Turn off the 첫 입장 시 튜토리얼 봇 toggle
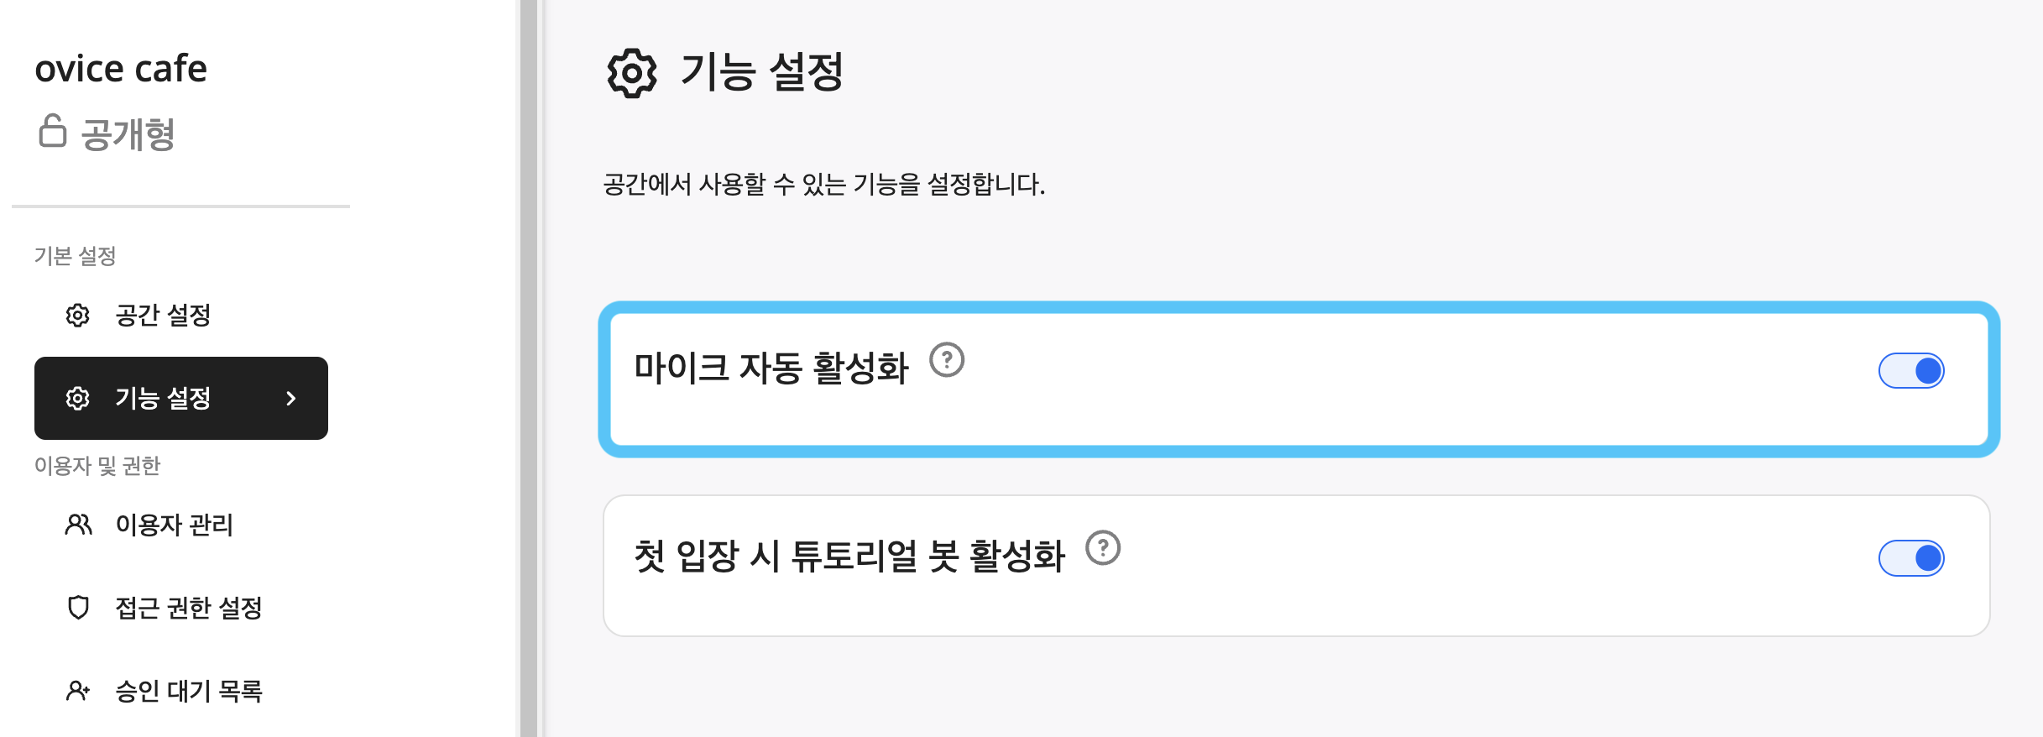 click(x=1911, y=558)
